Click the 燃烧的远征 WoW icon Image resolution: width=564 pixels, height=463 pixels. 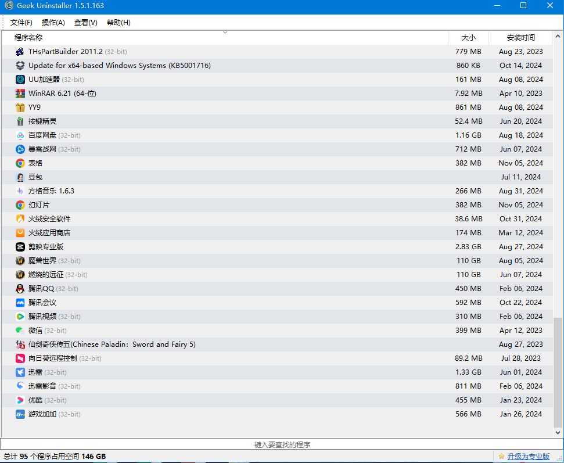[x=20, y=275]
